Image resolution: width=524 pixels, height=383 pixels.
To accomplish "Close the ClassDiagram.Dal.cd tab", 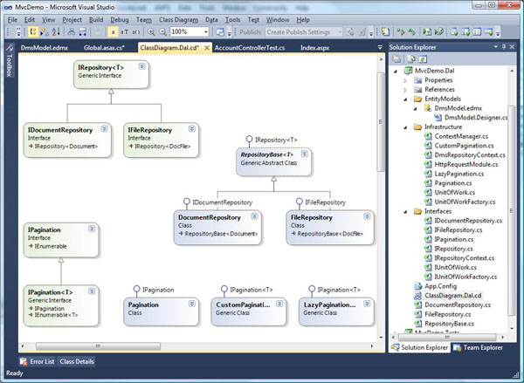I will pyautogui.click(x=207, y=48).
